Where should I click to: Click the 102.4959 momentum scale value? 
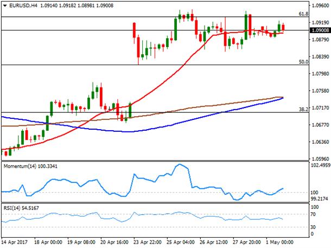(321, 166)
